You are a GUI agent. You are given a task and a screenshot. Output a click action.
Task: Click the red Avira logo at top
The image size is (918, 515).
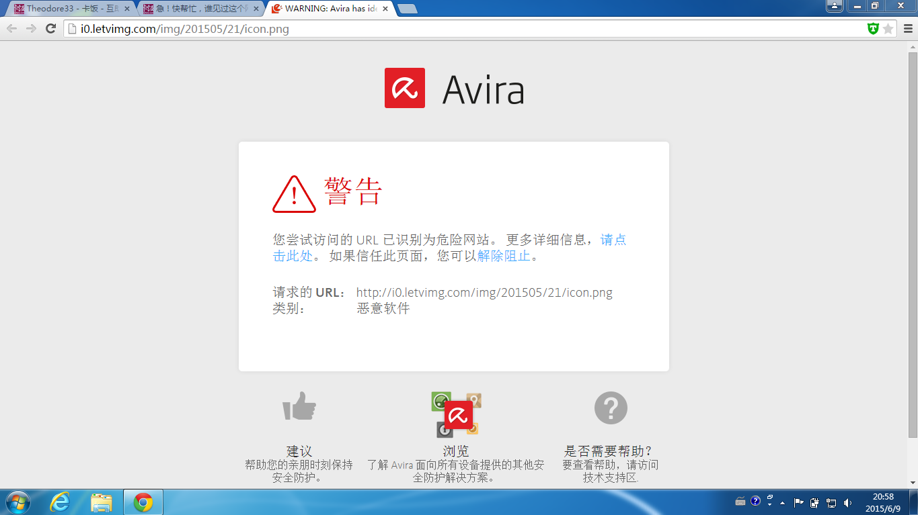404,88
